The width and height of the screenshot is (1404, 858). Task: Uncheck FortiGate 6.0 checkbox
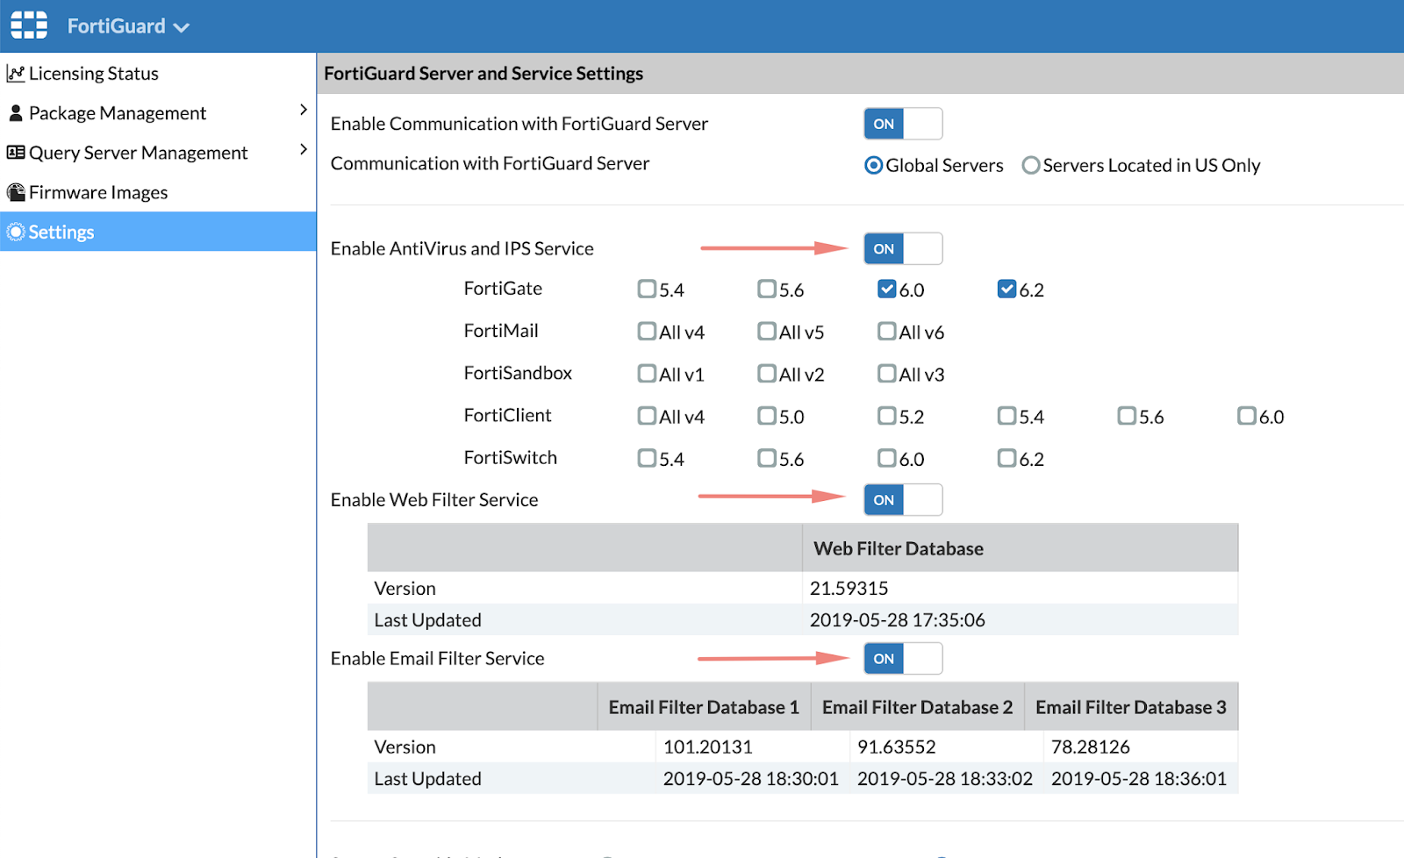pos(887,289)
